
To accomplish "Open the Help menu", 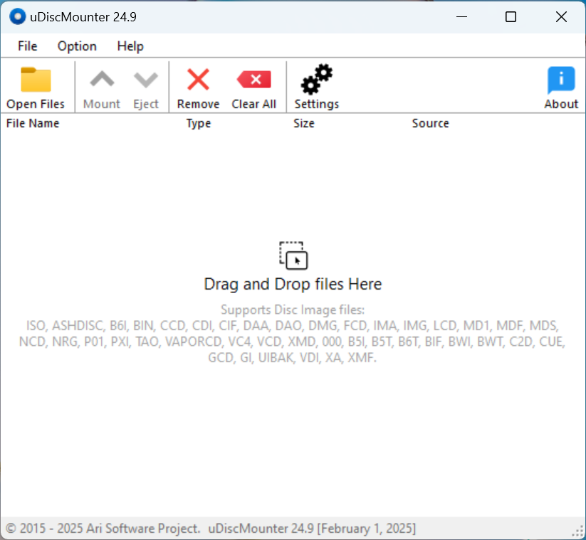I will (130, 46).
